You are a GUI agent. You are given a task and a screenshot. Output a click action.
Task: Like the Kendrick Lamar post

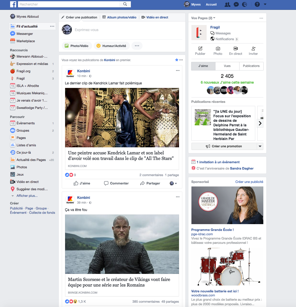coord(82,183)
